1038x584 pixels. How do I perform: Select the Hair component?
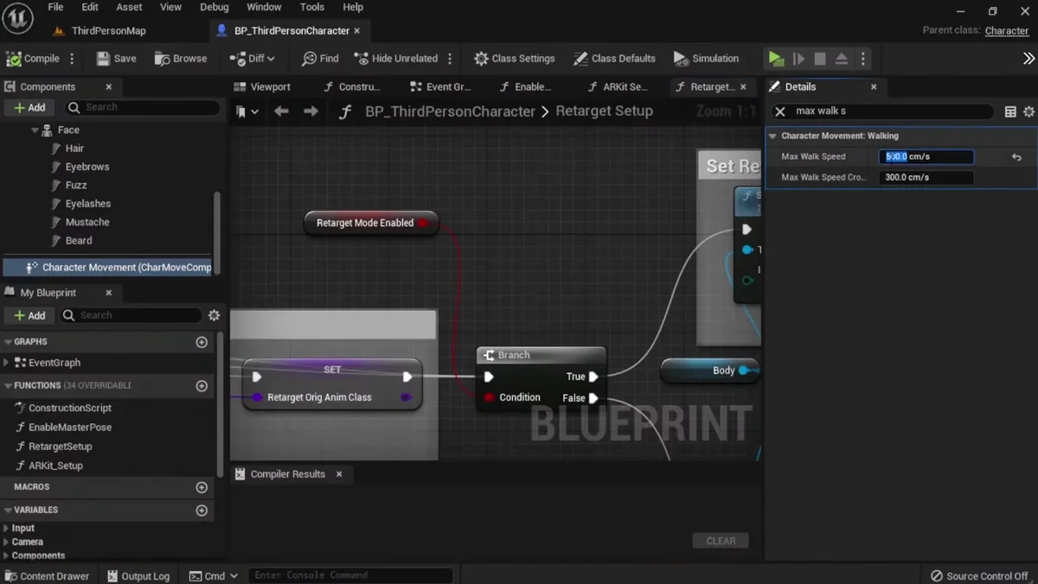[x=74, y=149]
